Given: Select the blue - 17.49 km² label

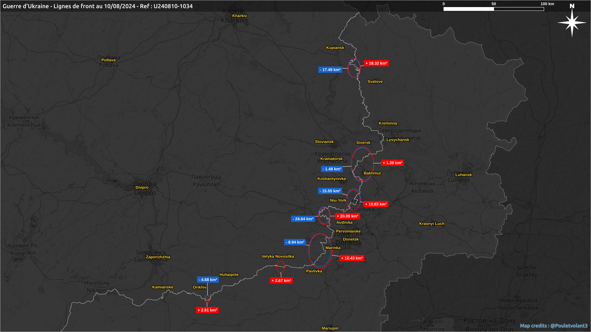Looking at the screenshot, I should coord(330,70).
